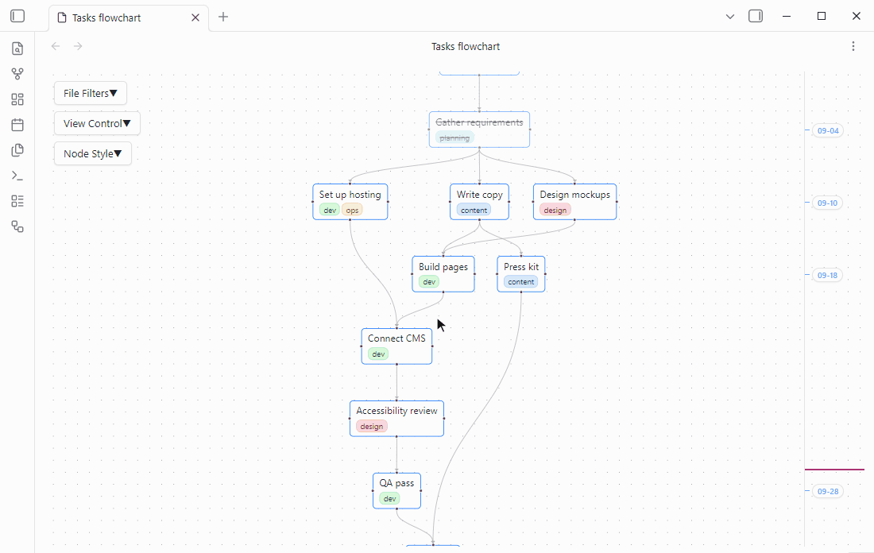Toggle the right sidebar panel icon

click(x=756, y=16)
